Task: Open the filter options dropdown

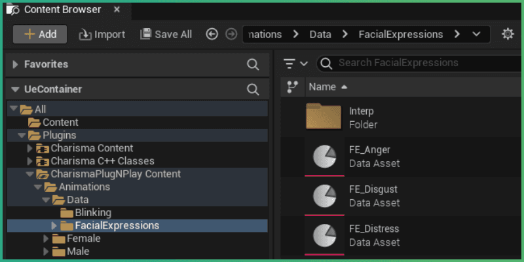Action: click(295, 63)
